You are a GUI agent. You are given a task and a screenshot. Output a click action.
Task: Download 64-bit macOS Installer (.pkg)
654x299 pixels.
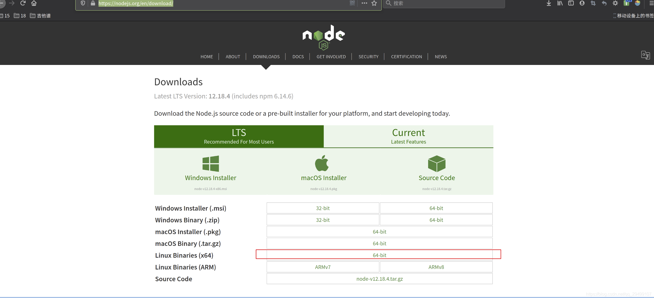pos(380,232)
